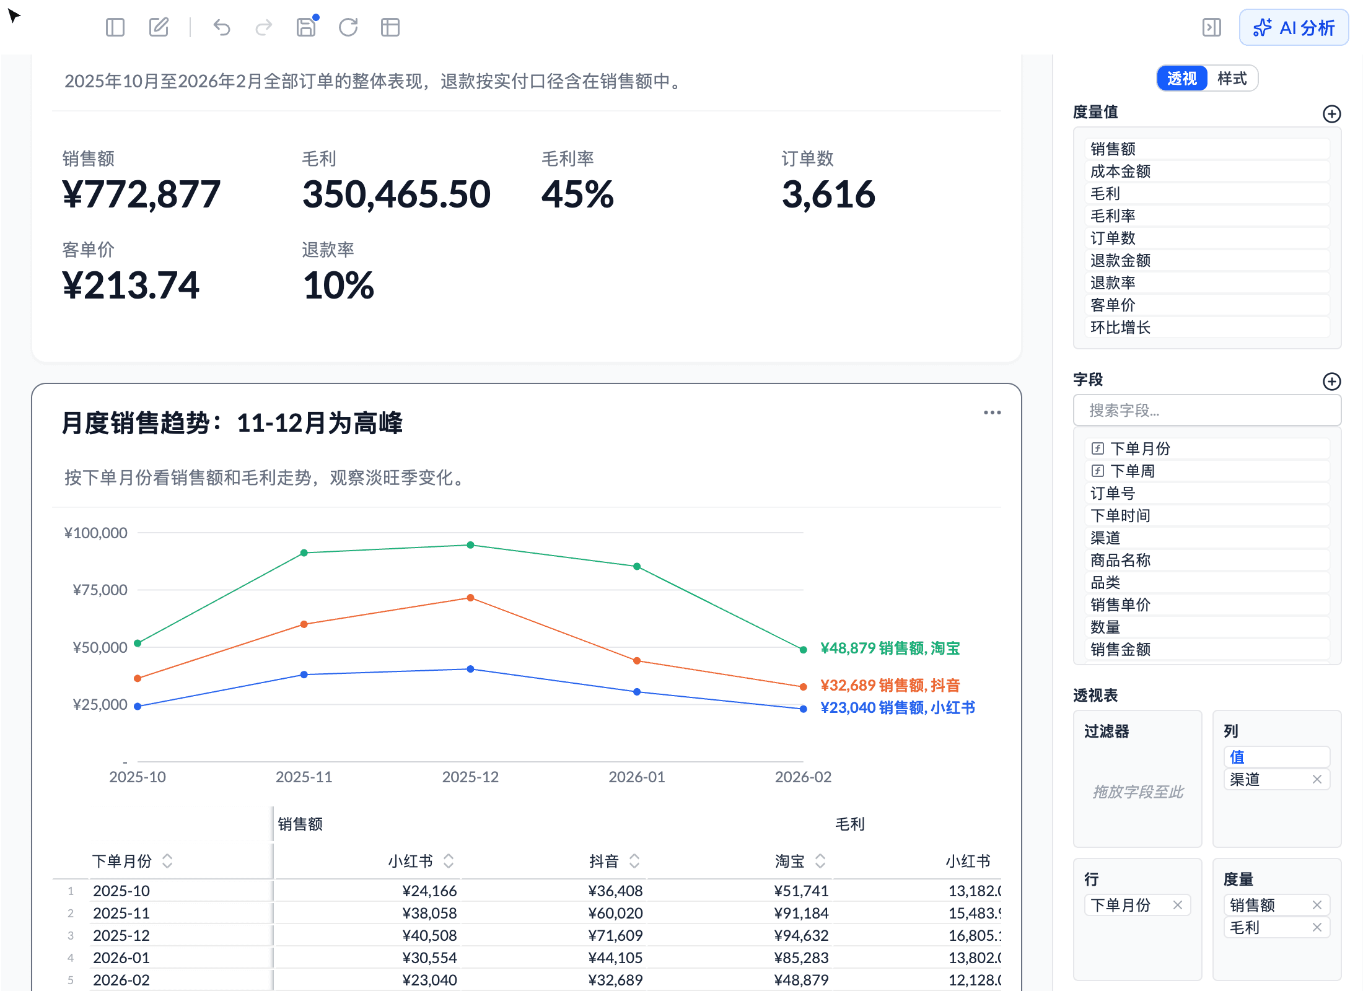Select the 下单月份 computed field
The width and height of the screenshot is (1363, 991).
coord(1207,448)
